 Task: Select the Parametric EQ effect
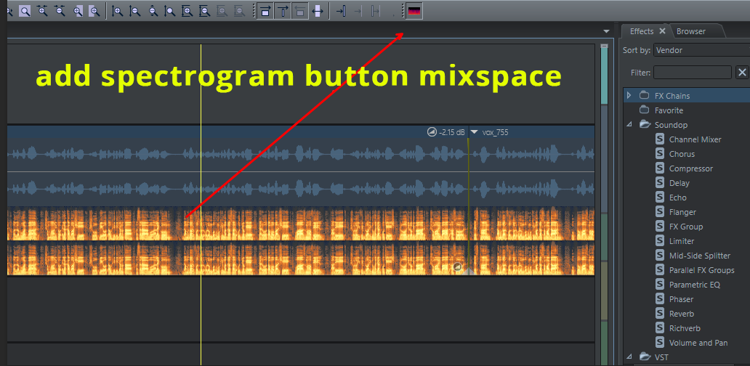694,285
